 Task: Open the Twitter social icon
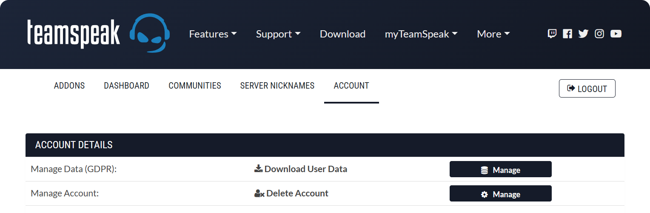(x=583, y=34)
